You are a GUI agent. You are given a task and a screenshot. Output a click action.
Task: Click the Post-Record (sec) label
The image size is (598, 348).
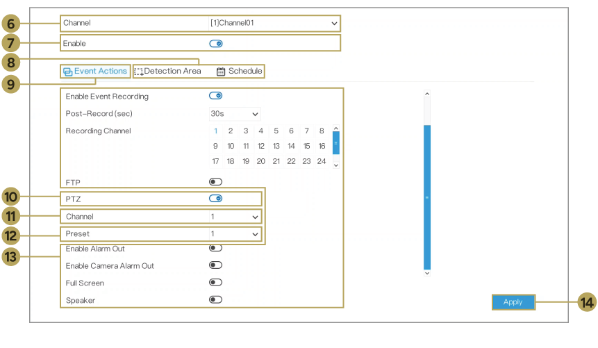point(99,114)
